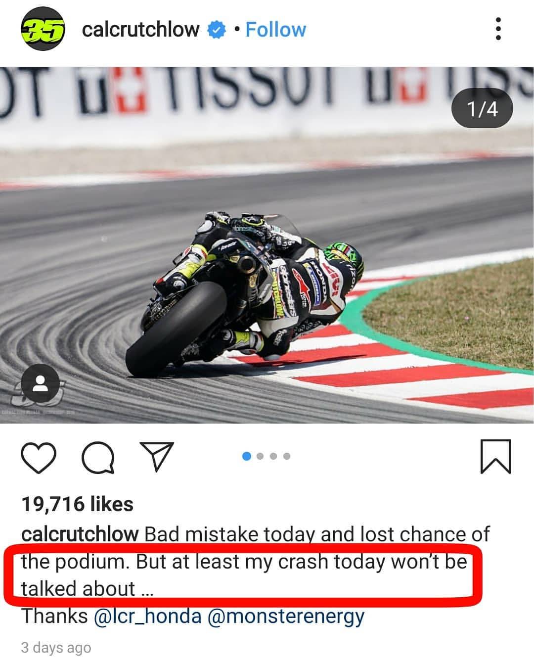The image size is (534, 668).
Task: Open the motorcycle racing photo
Action: (267, 245)
